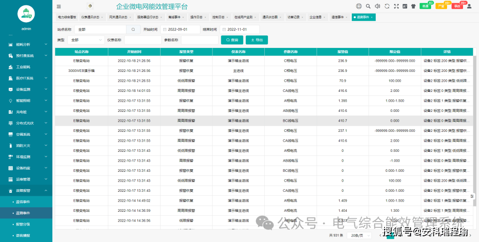Click the help lifebuoy icon in top bar
Screen dimensions: 479x242
point(359,6)
